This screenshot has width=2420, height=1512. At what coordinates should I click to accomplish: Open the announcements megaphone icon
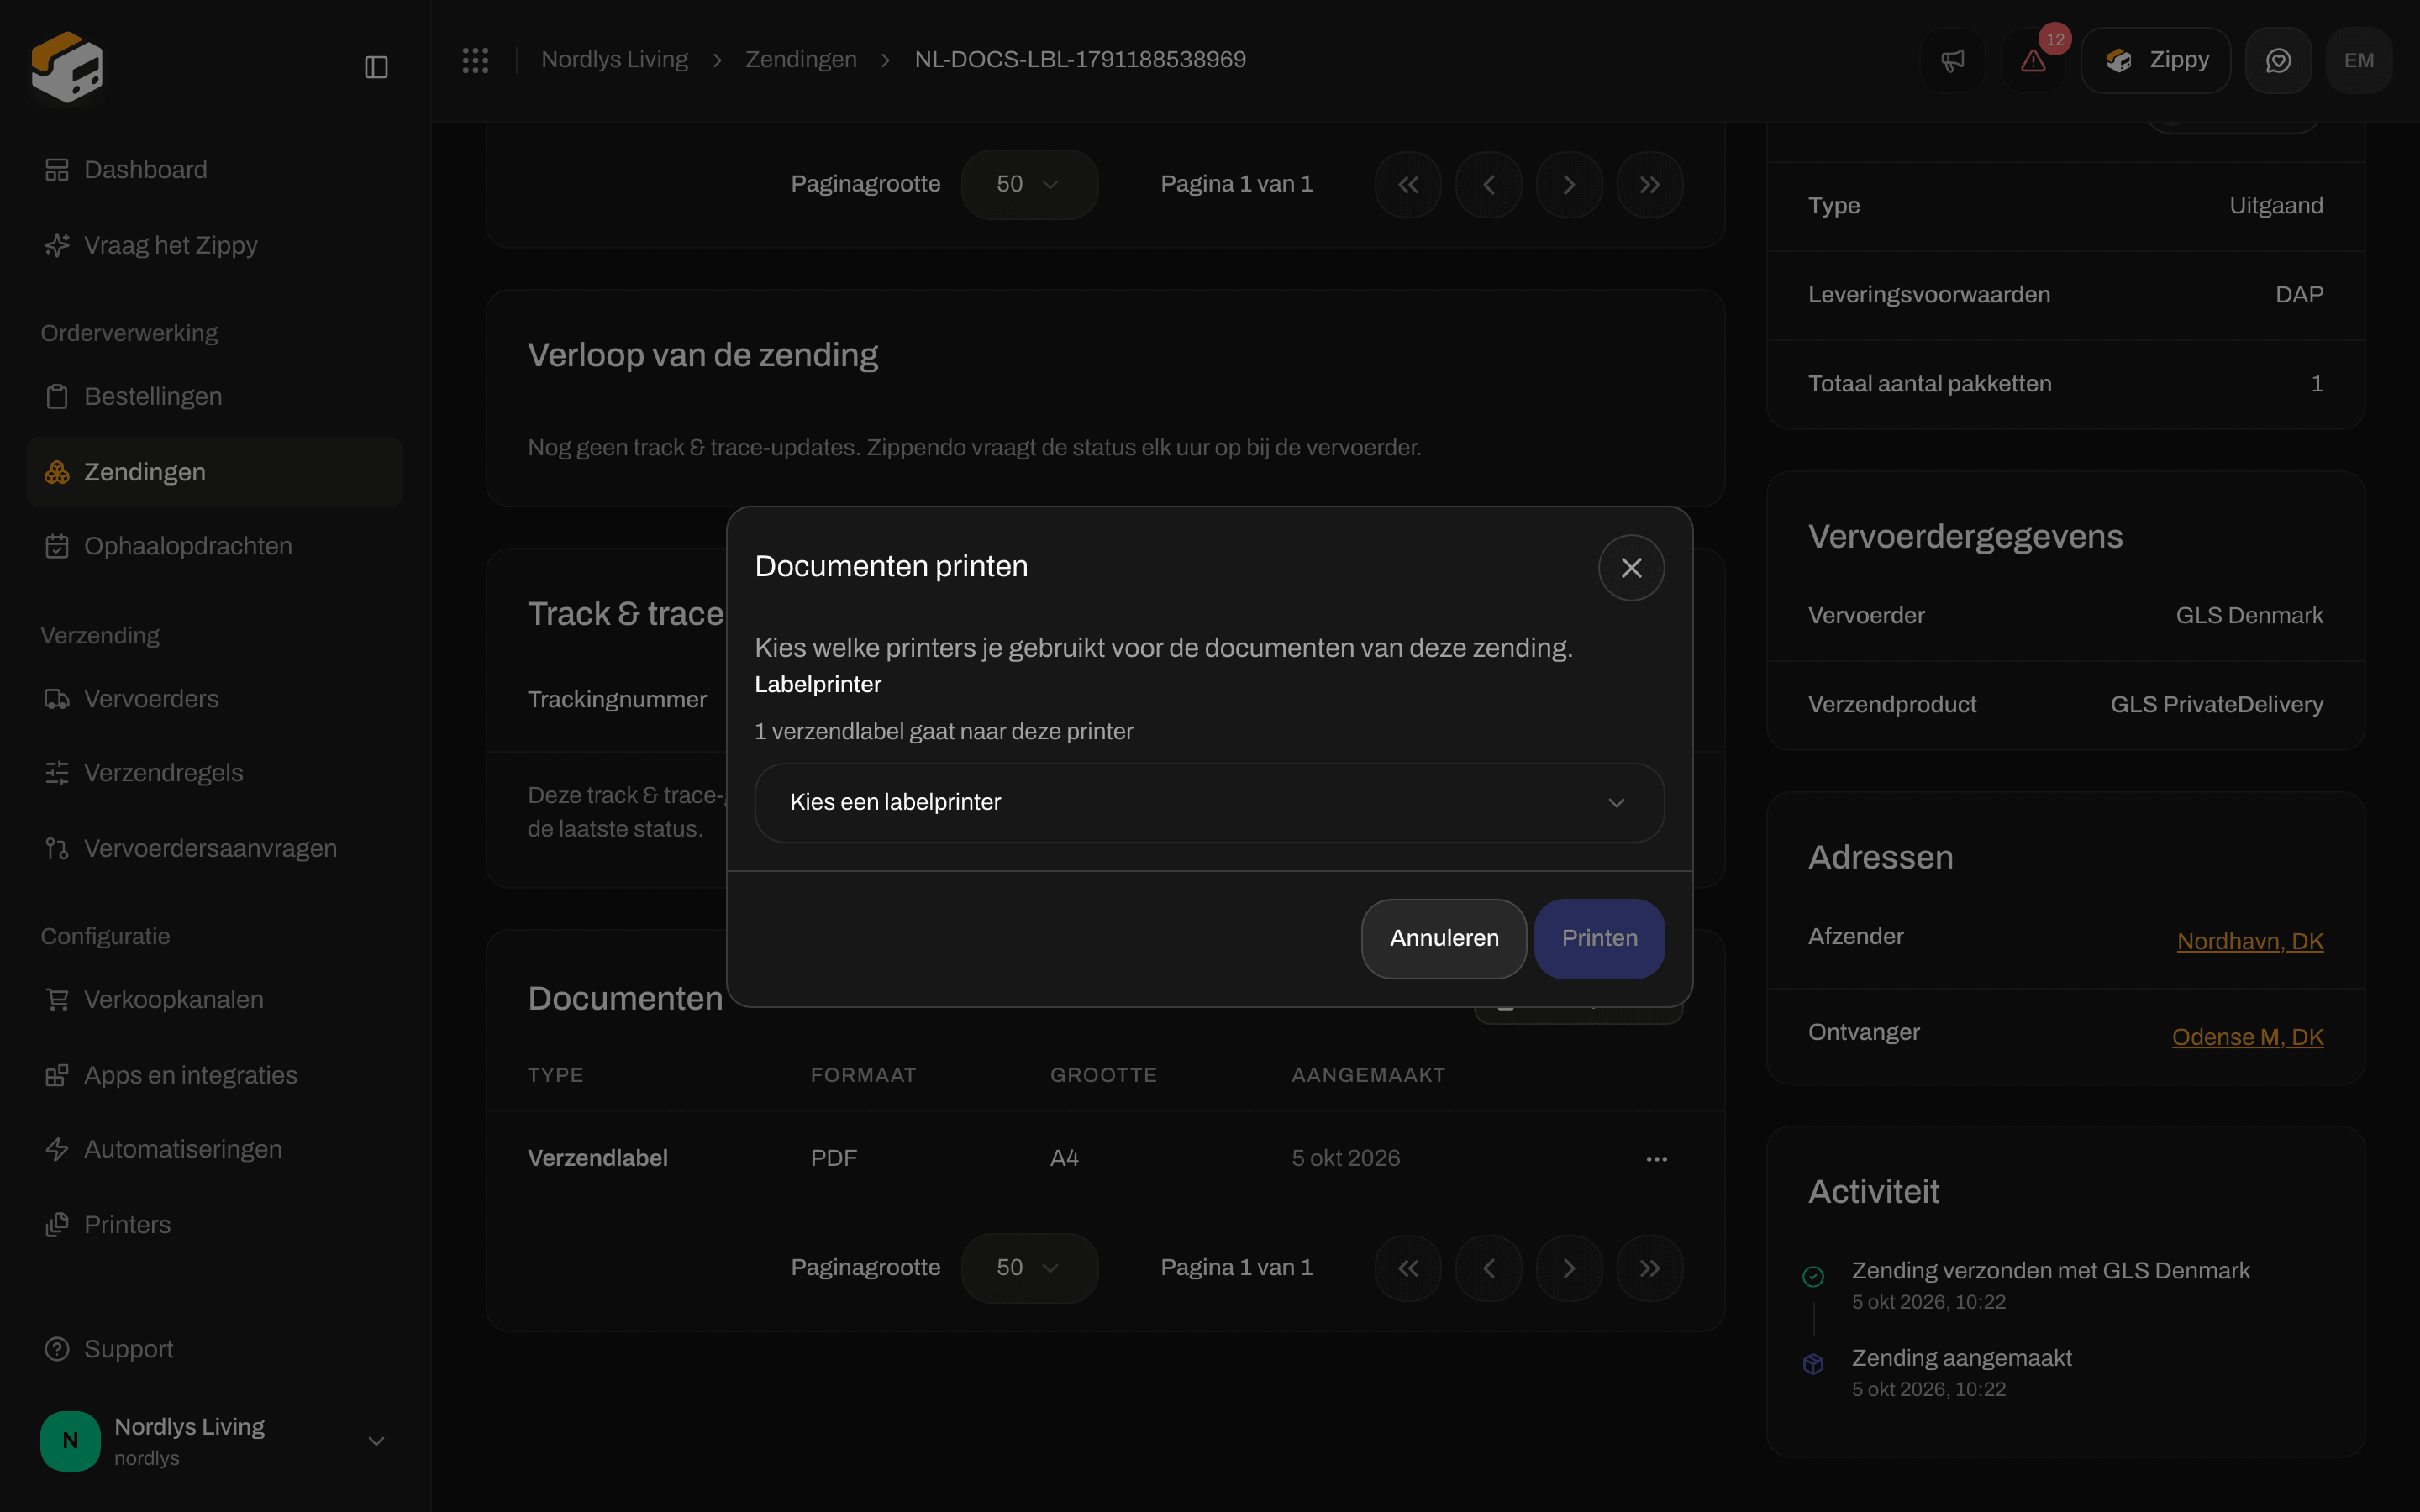click(x=1952, y=60)
